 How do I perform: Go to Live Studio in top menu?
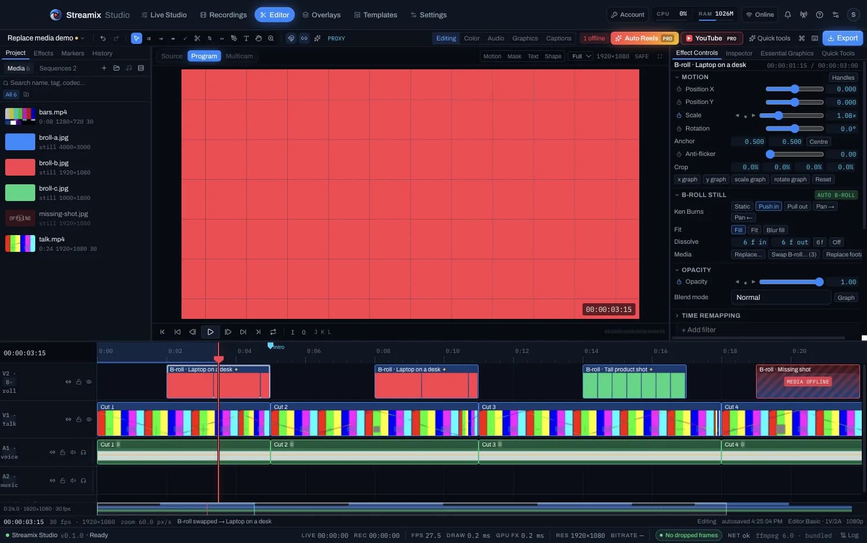164,14
